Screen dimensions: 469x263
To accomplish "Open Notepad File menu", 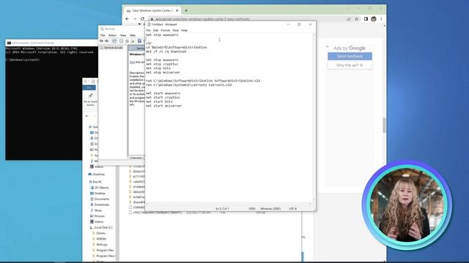I will (149, 31).
